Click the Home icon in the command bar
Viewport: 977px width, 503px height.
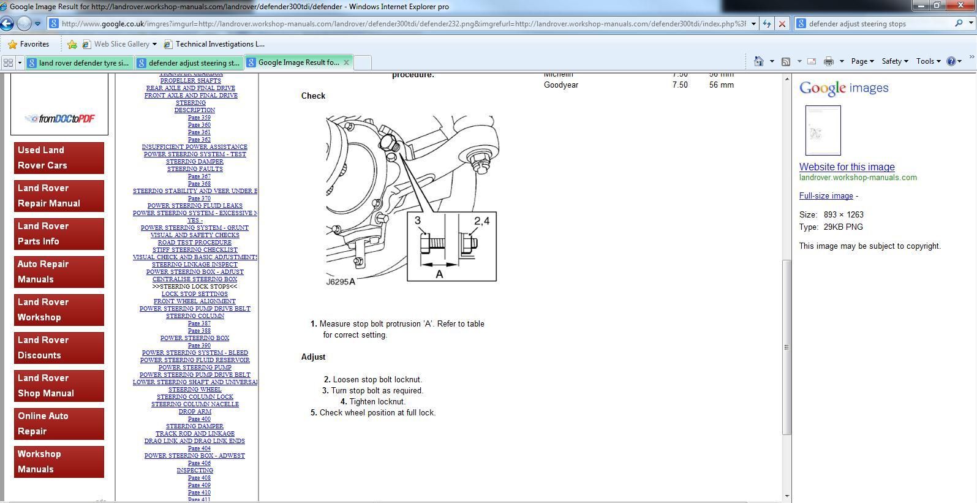(758, 61)
